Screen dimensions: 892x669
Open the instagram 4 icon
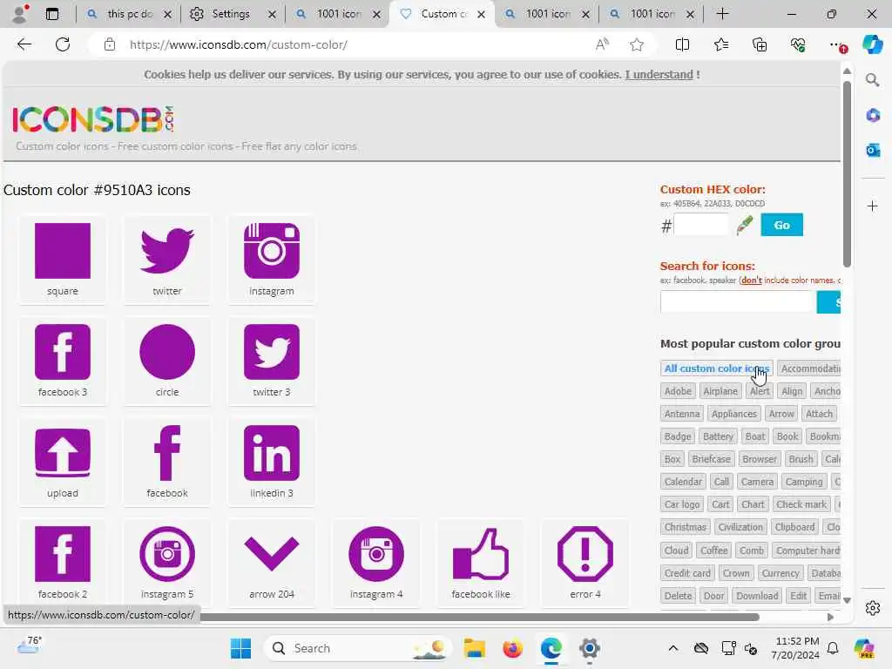click(x=376, y=554)
